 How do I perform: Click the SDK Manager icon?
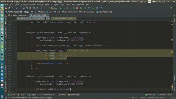(x=93, y=8)
